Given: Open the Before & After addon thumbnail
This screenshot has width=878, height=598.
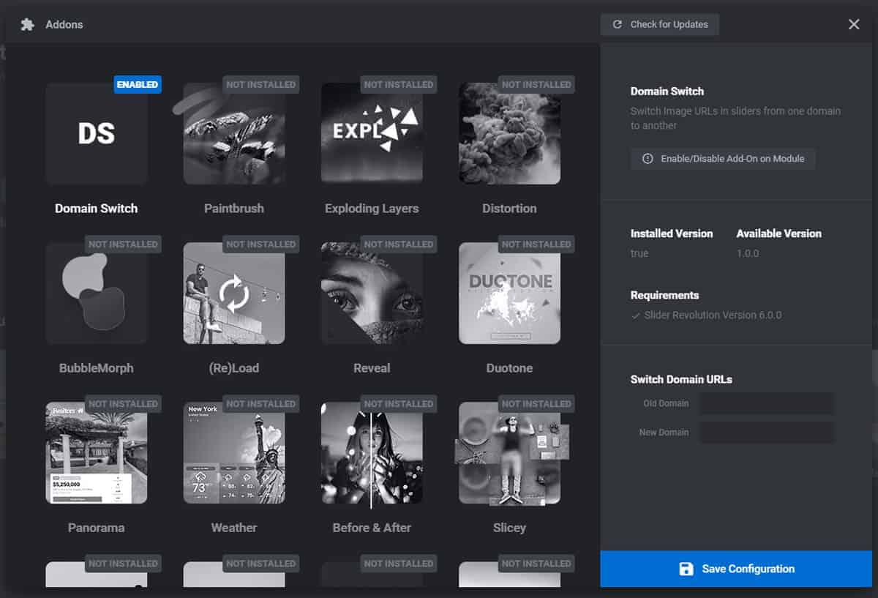Looking at the screenshot, I should click(372, 452).
